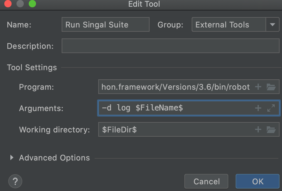
Task: Browse for working directory using the folder icon
Action: (271, 130)
